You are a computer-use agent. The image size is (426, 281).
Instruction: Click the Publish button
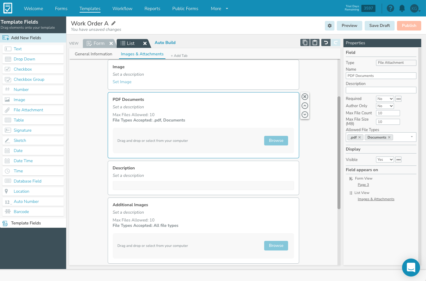(409, 26)
